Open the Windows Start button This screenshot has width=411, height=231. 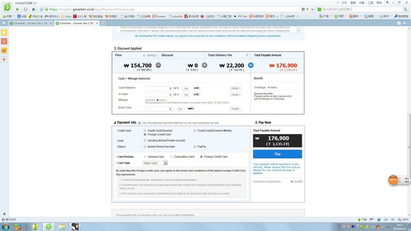(6, 227)
